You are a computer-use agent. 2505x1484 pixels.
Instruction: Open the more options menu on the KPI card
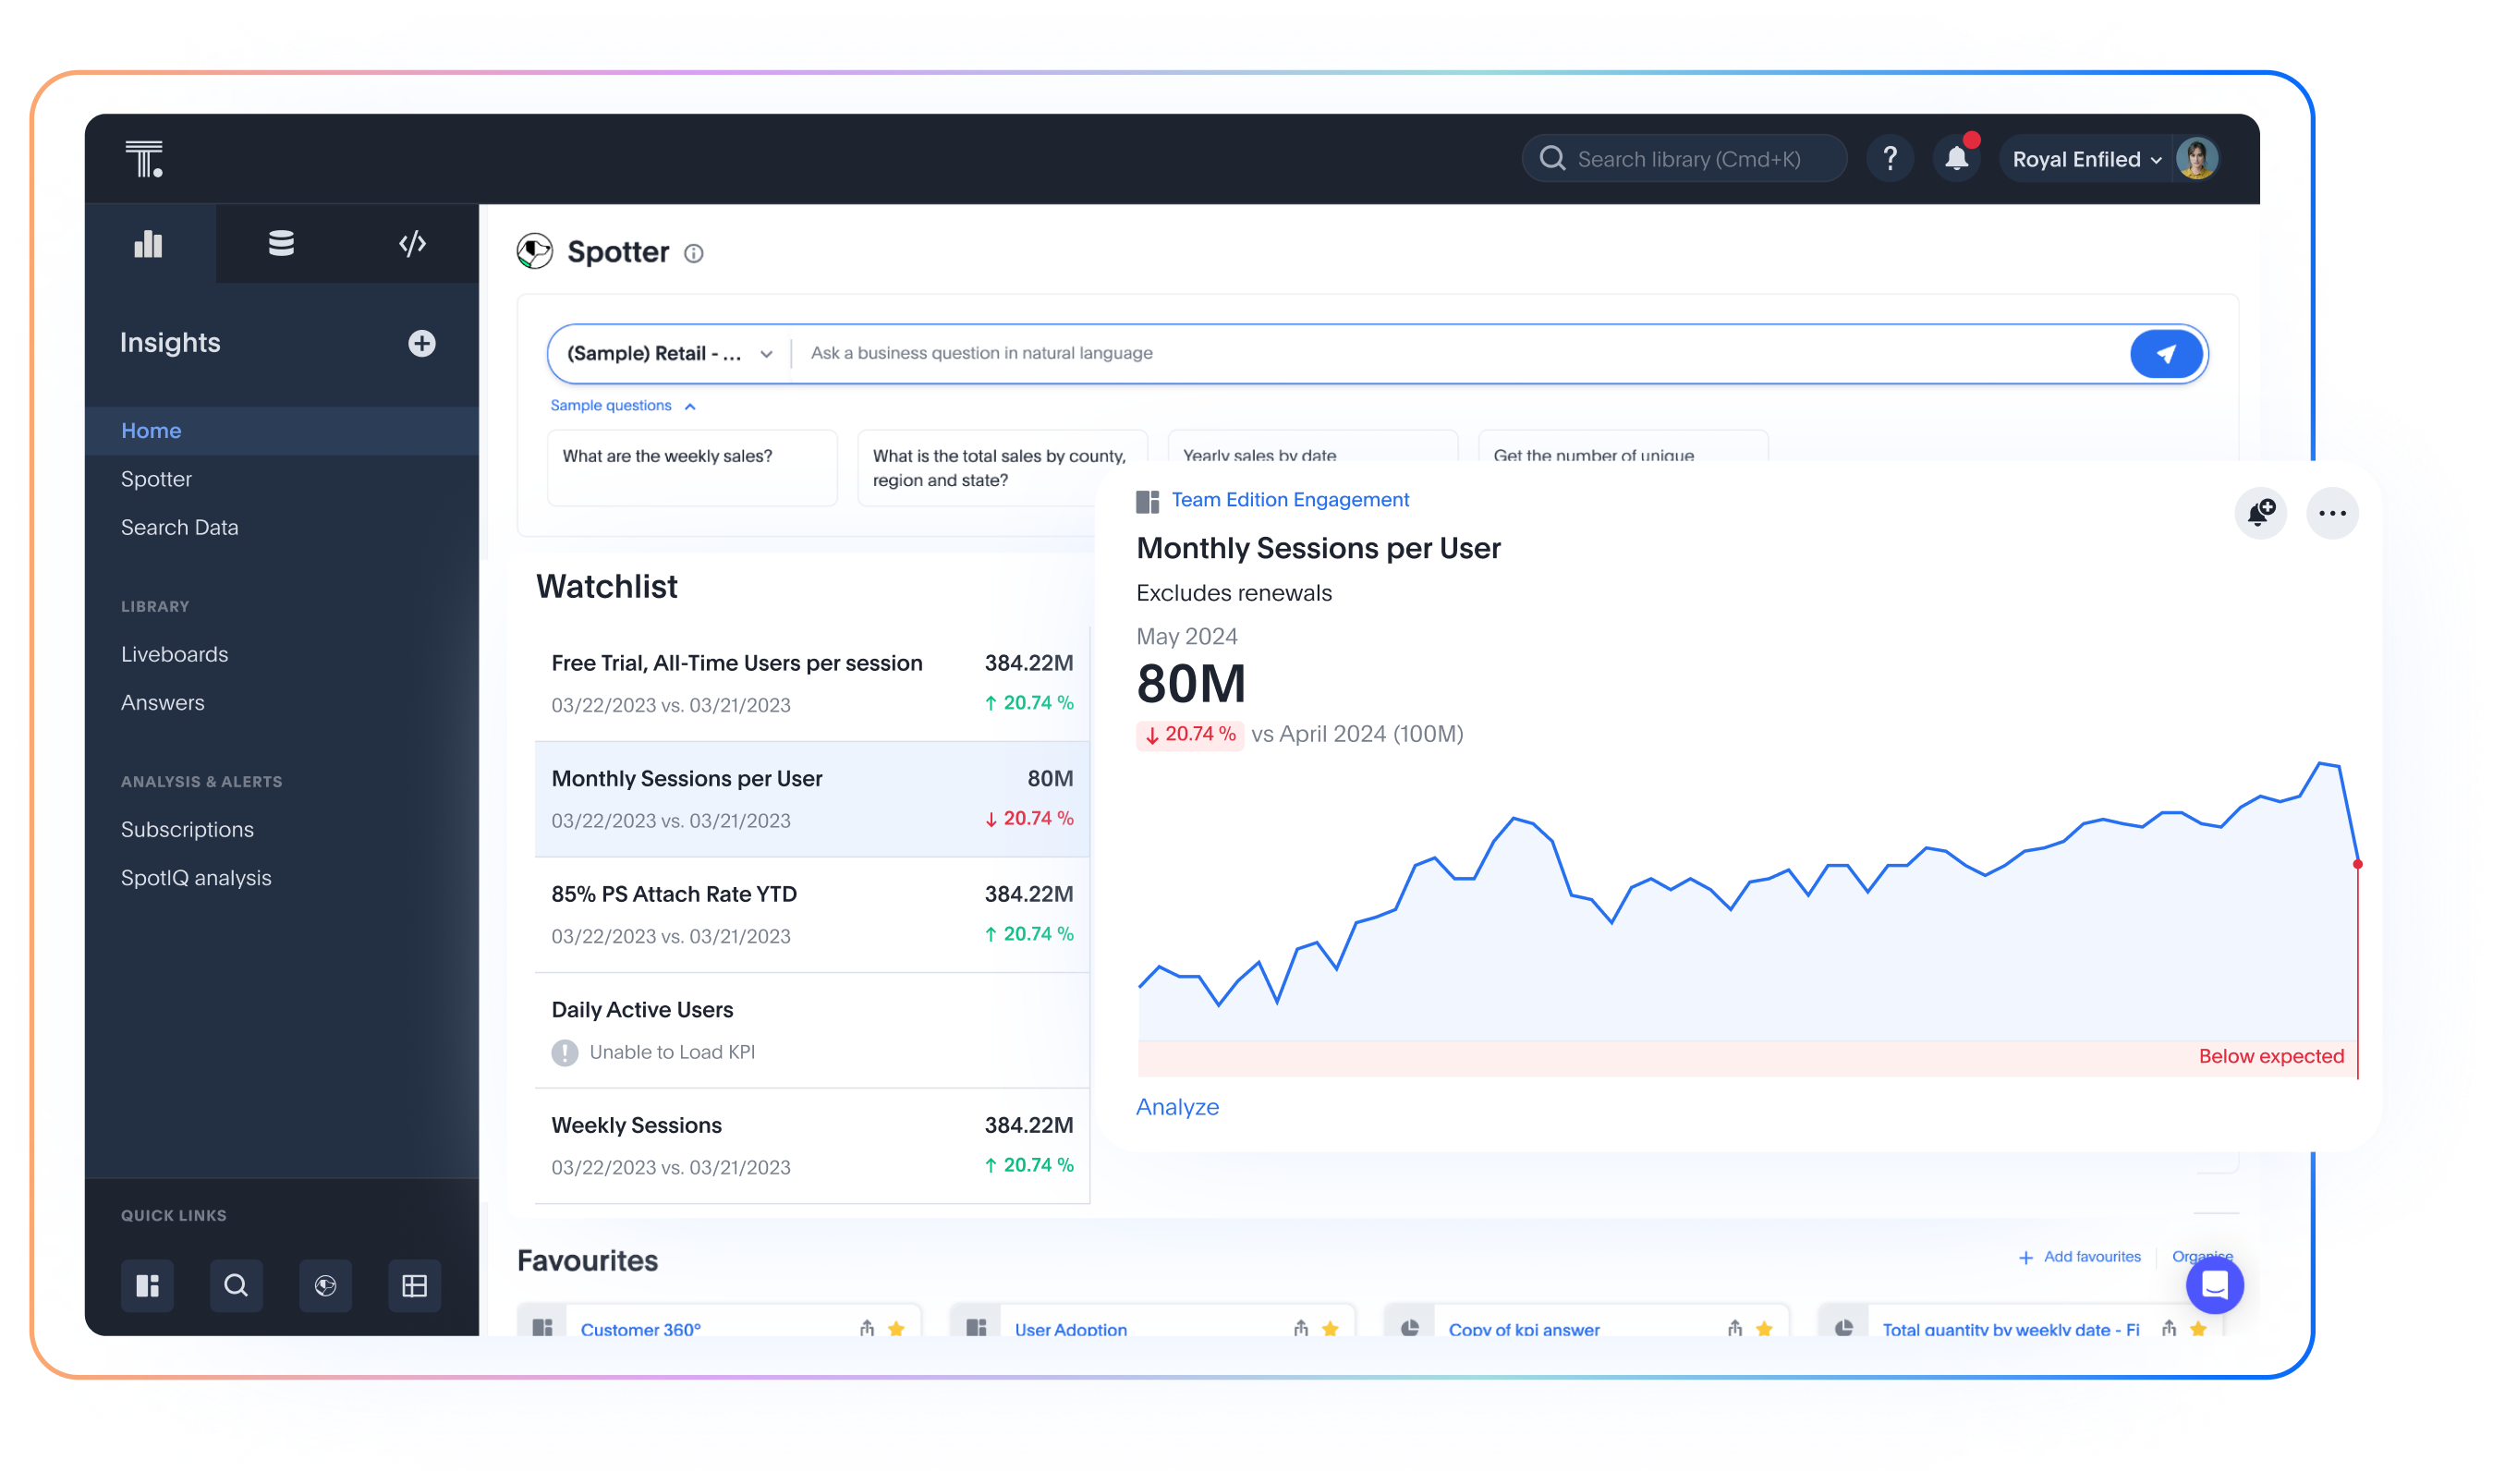click(2333, 513)
